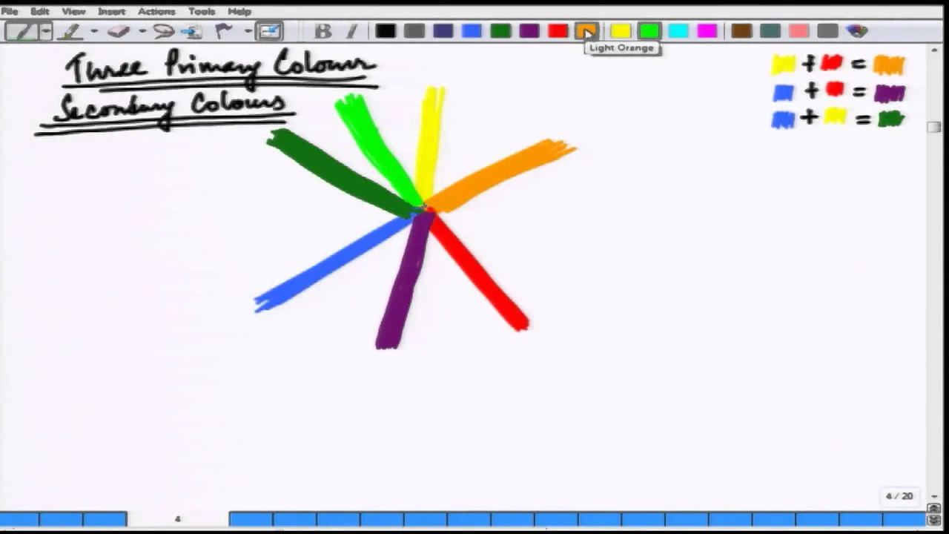The width and height of the screenshot is (949, 534).
Task: Click the insert space tool icon
Action: pos(192,31)
